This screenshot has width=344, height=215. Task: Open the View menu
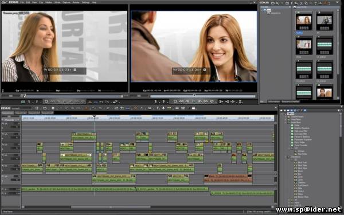coord(34,2)
